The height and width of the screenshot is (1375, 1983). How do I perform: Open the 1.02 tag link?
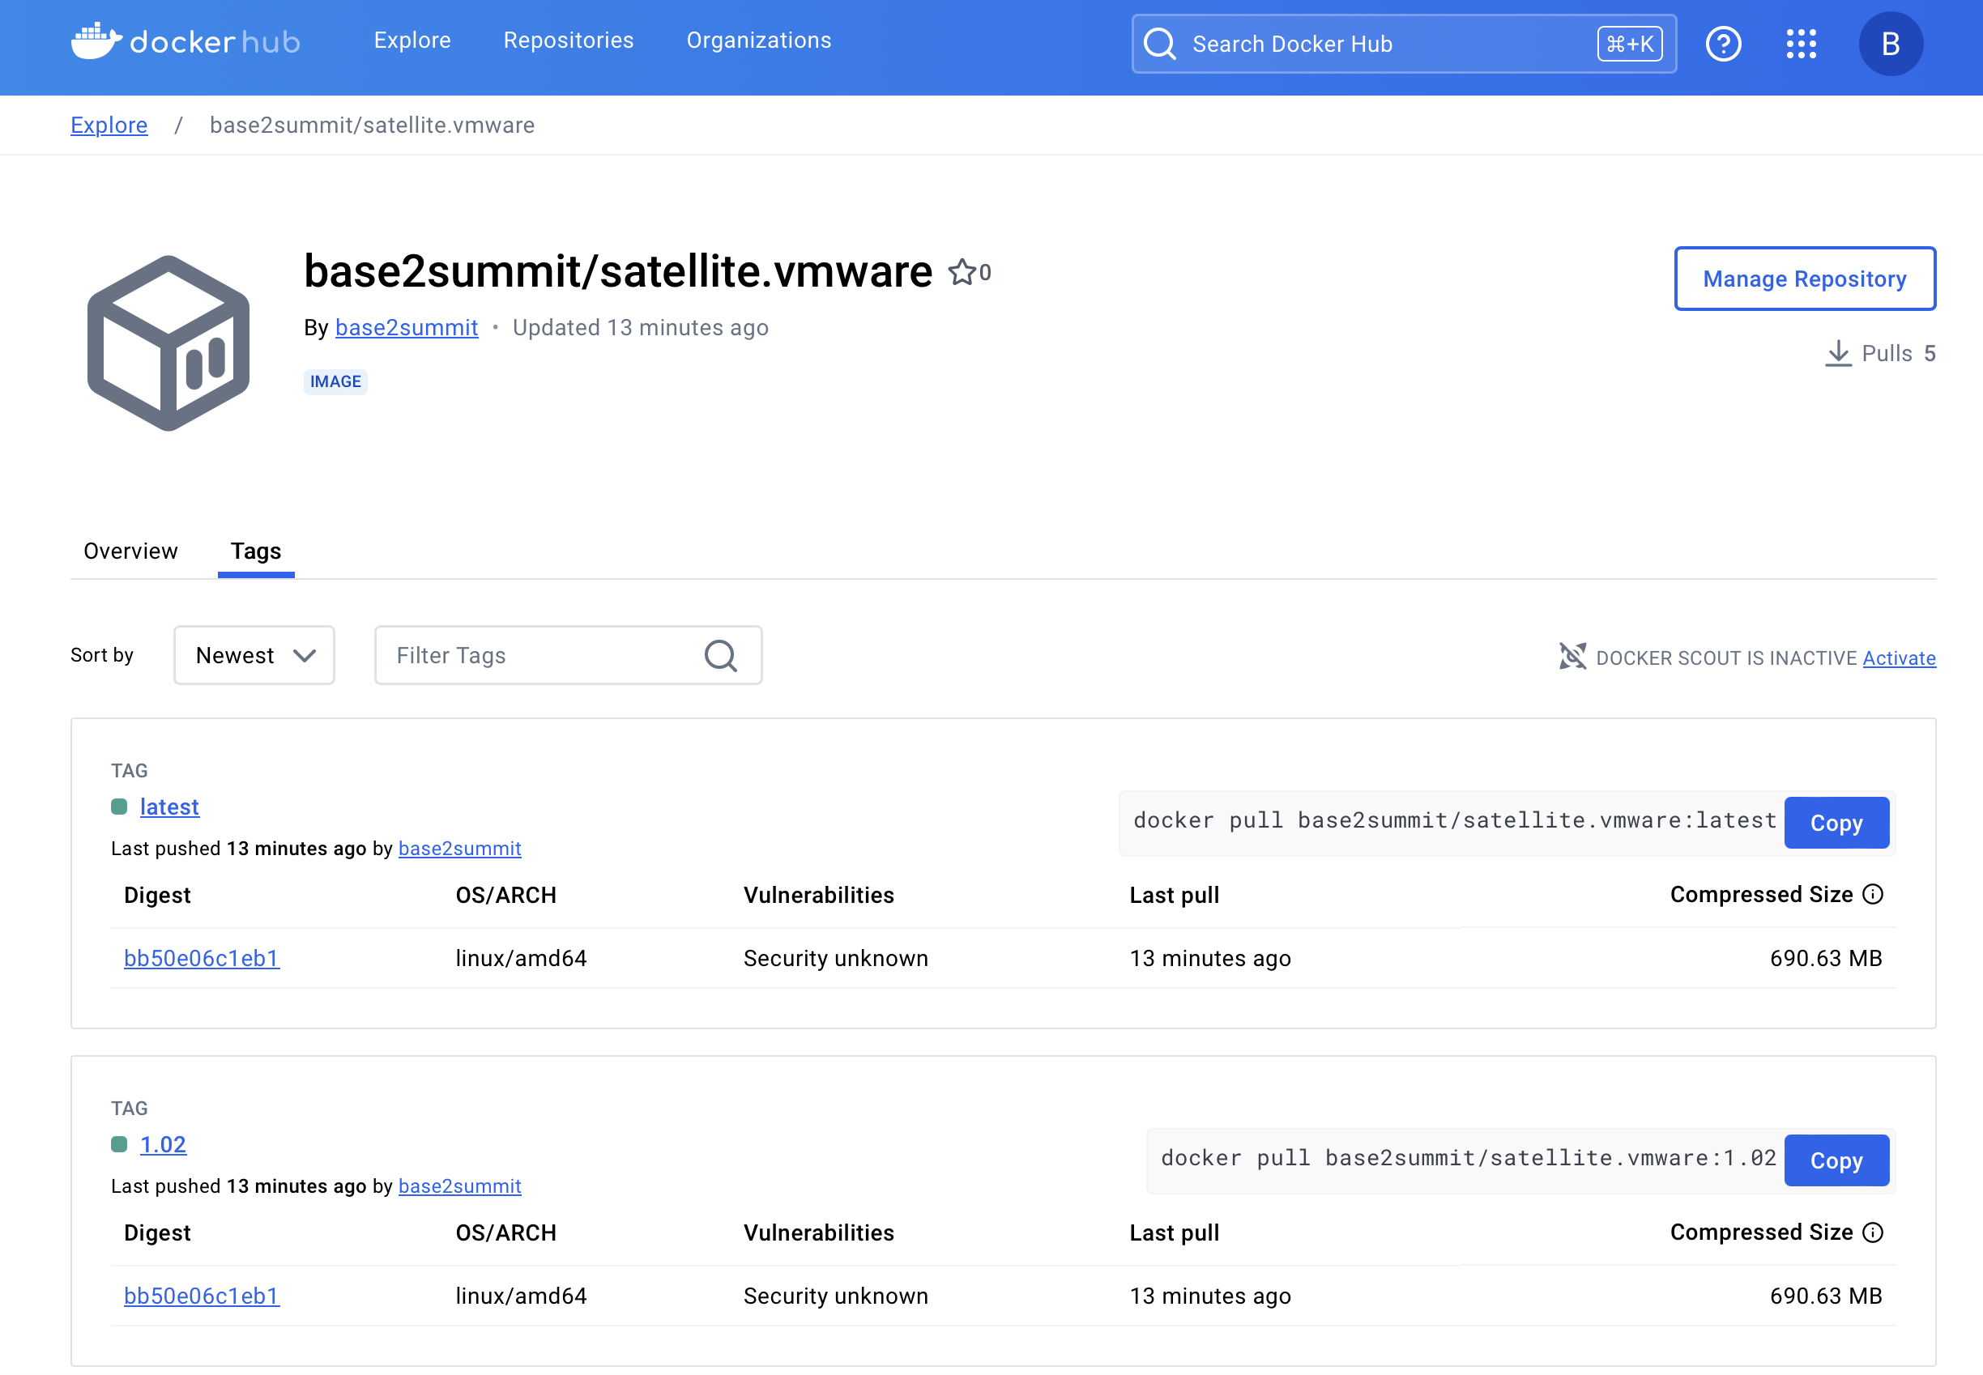click(163, 1144)
